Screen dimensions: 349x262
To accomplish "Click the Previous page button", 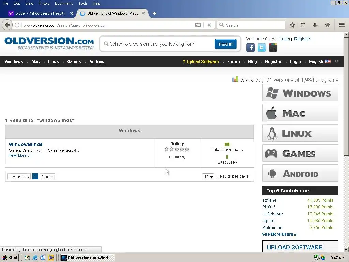I will tap(19, 177).
